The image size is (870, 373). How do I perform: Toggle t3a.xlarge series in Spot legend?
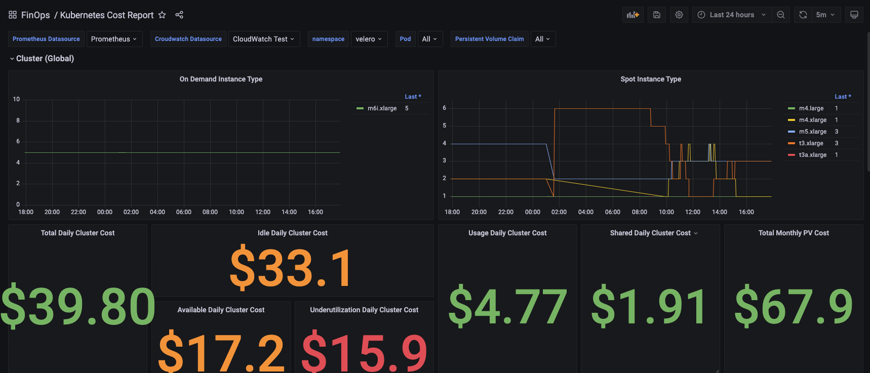[x=813, y=155]
